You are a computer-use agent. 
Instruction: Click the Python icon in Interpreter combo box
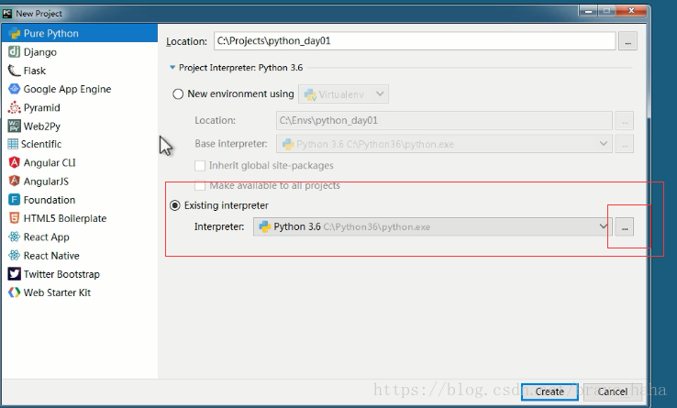[265, 226]
